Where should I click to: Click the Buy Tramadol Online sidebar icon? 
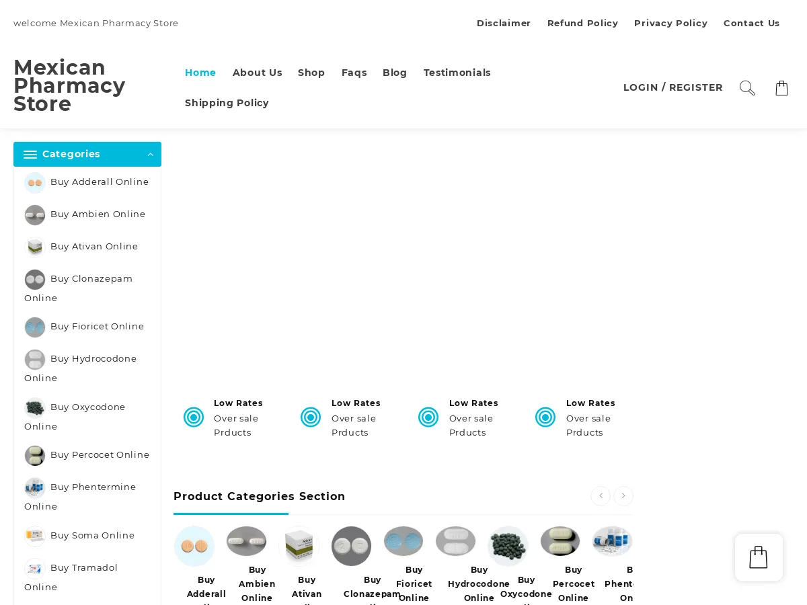(x=35, y=569)
